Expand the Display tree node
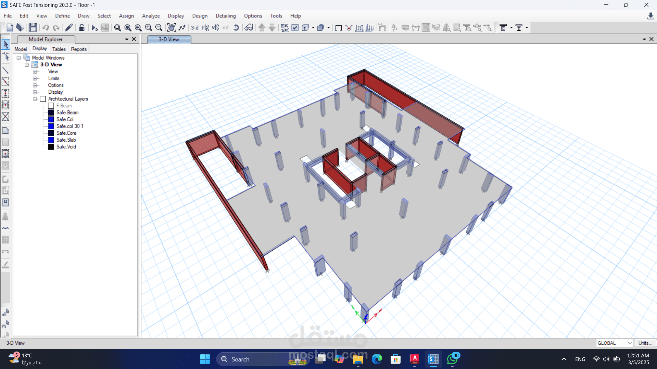The image size is (657, 369). [x=35, y=92]
